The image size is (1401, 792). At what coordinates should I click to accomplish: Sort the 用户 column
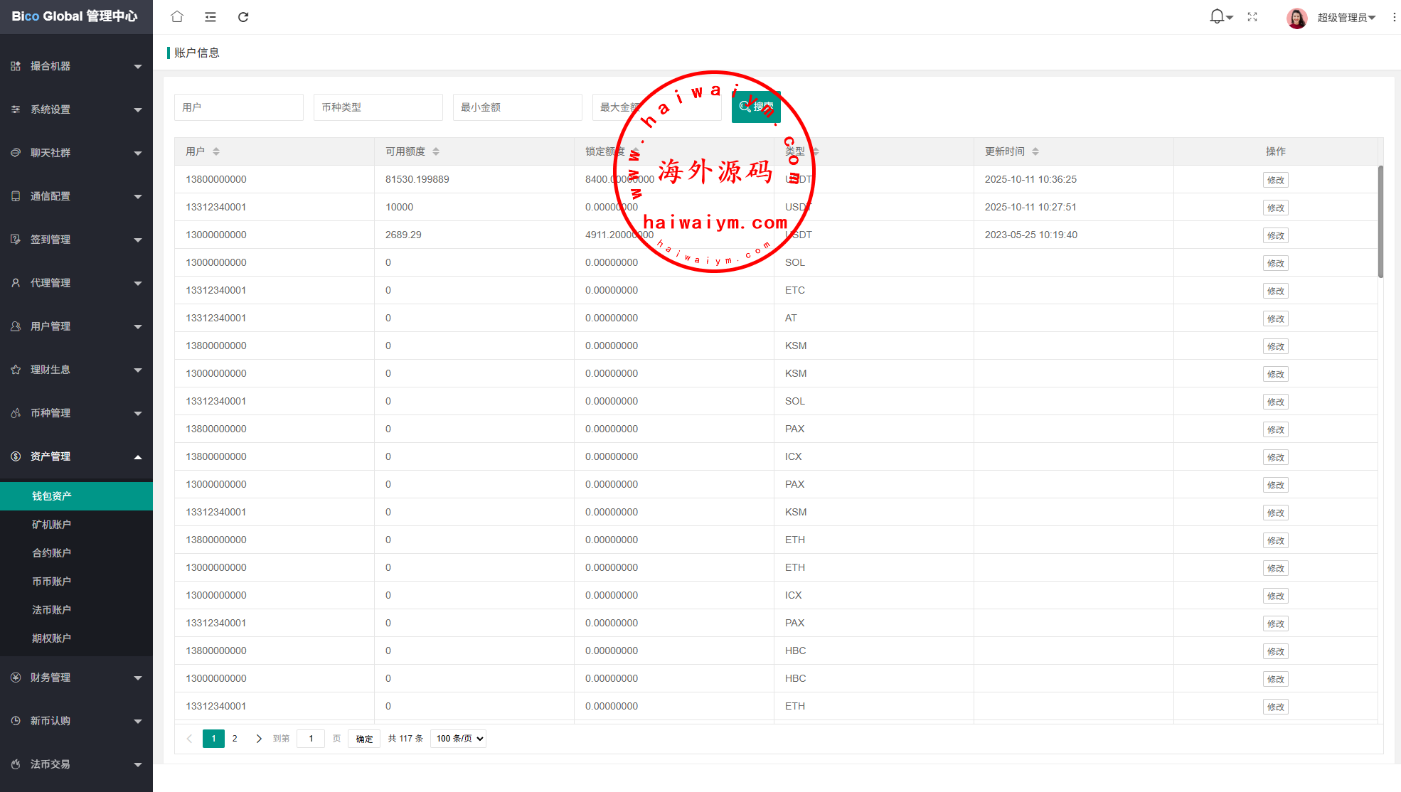216,151
